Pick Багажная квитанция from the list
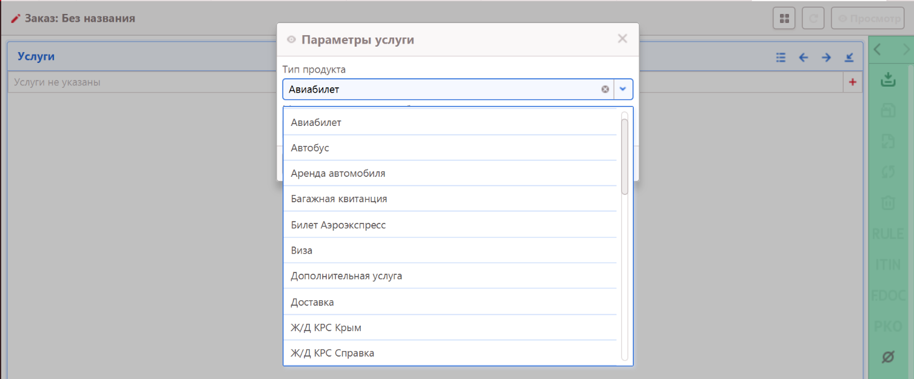The image size is (914, 379). point(338,199)
